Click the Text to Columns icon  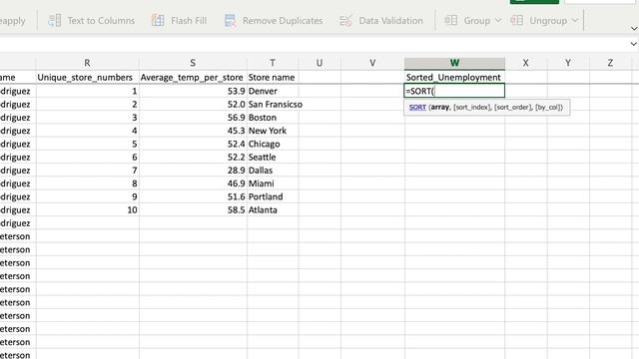[x=55, y=20]
